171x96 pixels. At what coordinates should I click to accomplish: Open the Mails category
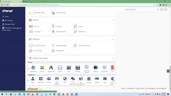pyautogui.click(x=105, y=80)
